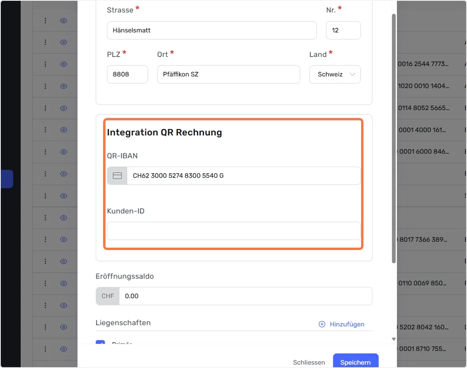
Task: Select the highlighted blue item in the left sidebar
Action: click(x=7, y=179)
